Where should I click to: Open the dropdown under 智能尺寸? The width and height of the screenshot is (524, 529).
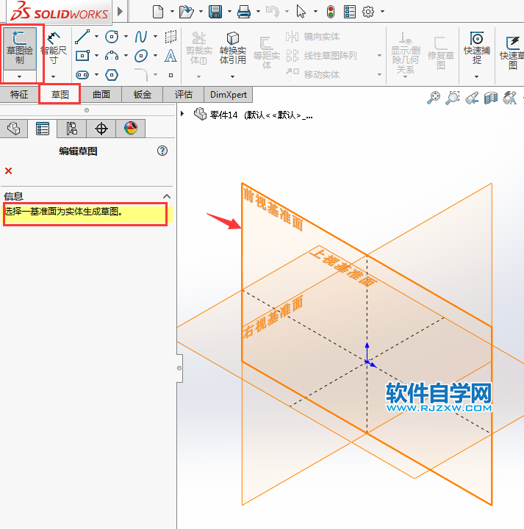tap(54, 76)
